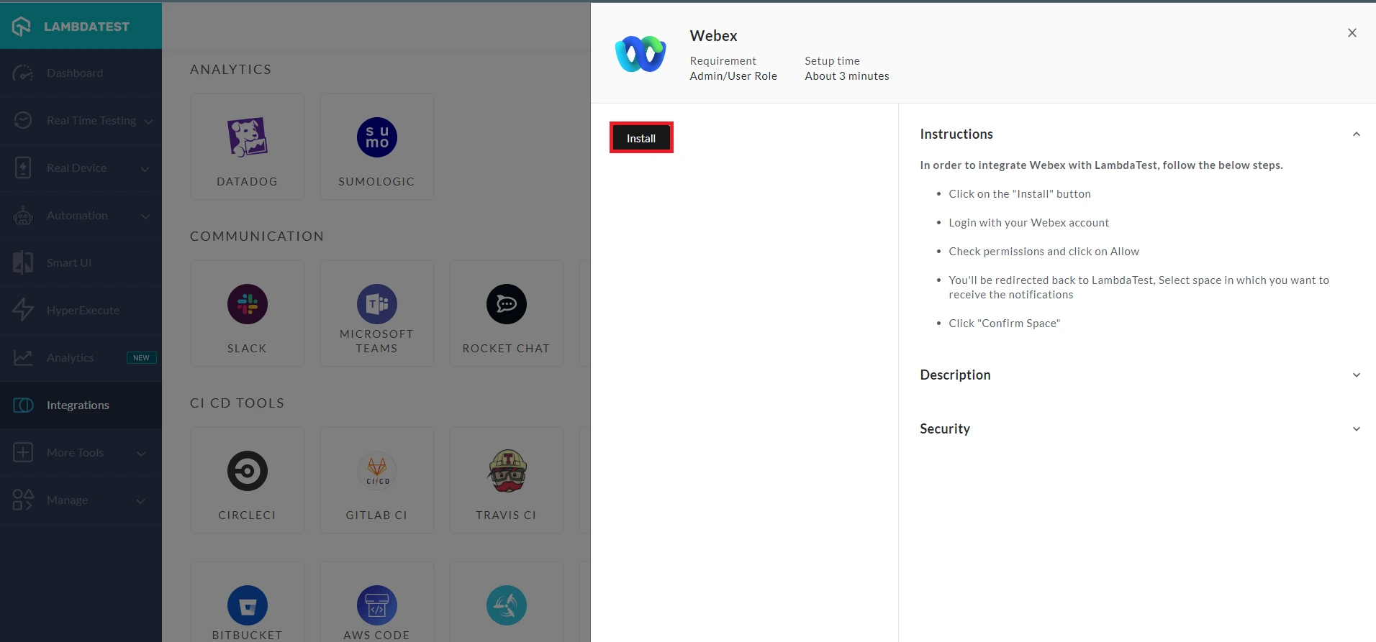Viewport: 1376px width, 642px height.
Task: Open the Travis CI integration icon
Action: click(506, 471)
